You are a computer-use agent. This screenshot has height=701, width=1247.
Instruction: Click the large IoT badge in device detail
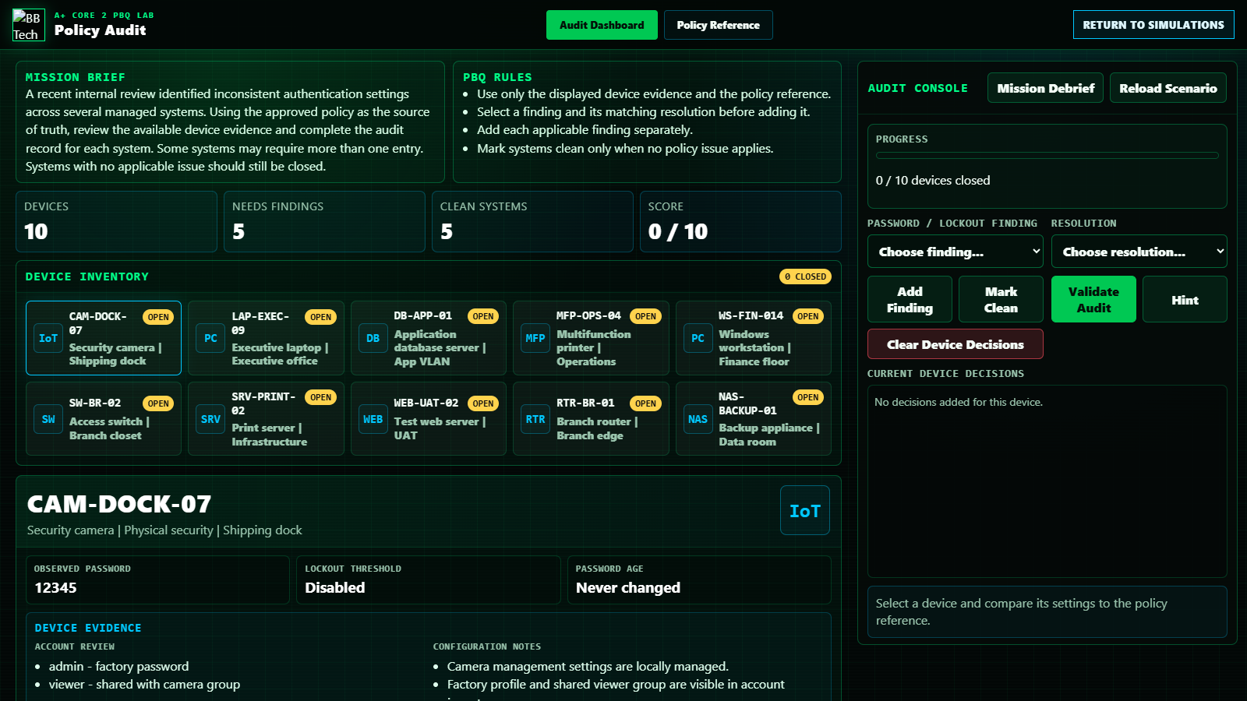tap(805, 511)
